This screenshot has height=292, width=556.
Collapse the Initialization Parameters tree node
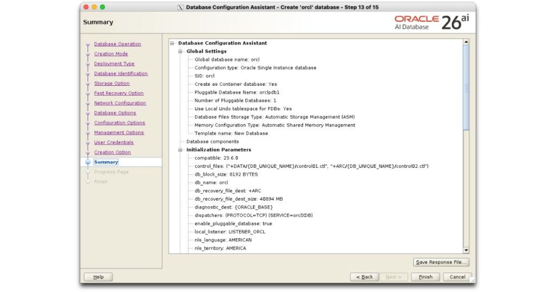180,150
